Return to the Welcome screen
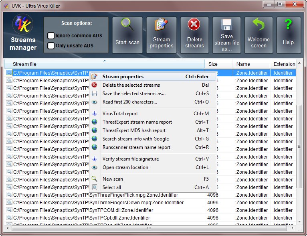 259,35
